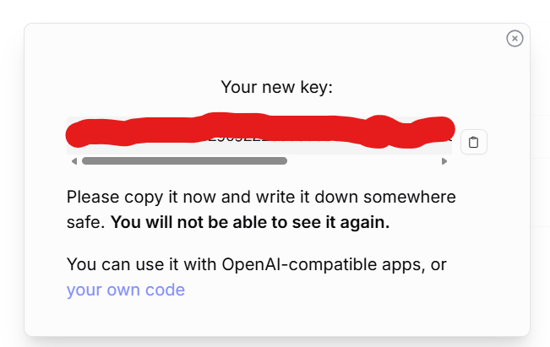Copy the new key to clipboard
Viewport: 550px width, 347px height.
473,142
